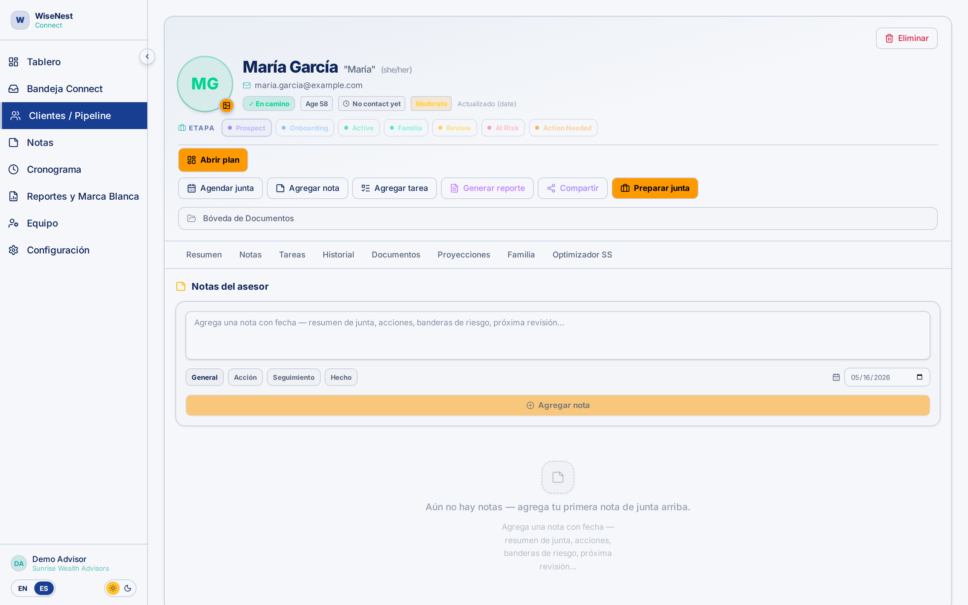This screenshot has height=605, width=968.
Task: Open Bandeja Connect inbox
Action: [74, 89]
